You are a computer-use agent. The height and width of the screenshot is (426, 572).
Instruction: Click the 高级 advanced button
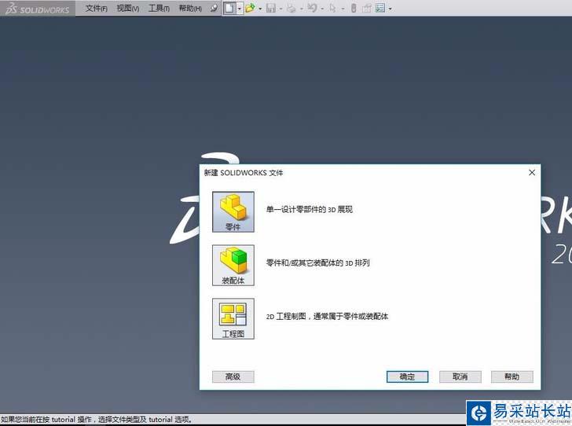(233, 376)
